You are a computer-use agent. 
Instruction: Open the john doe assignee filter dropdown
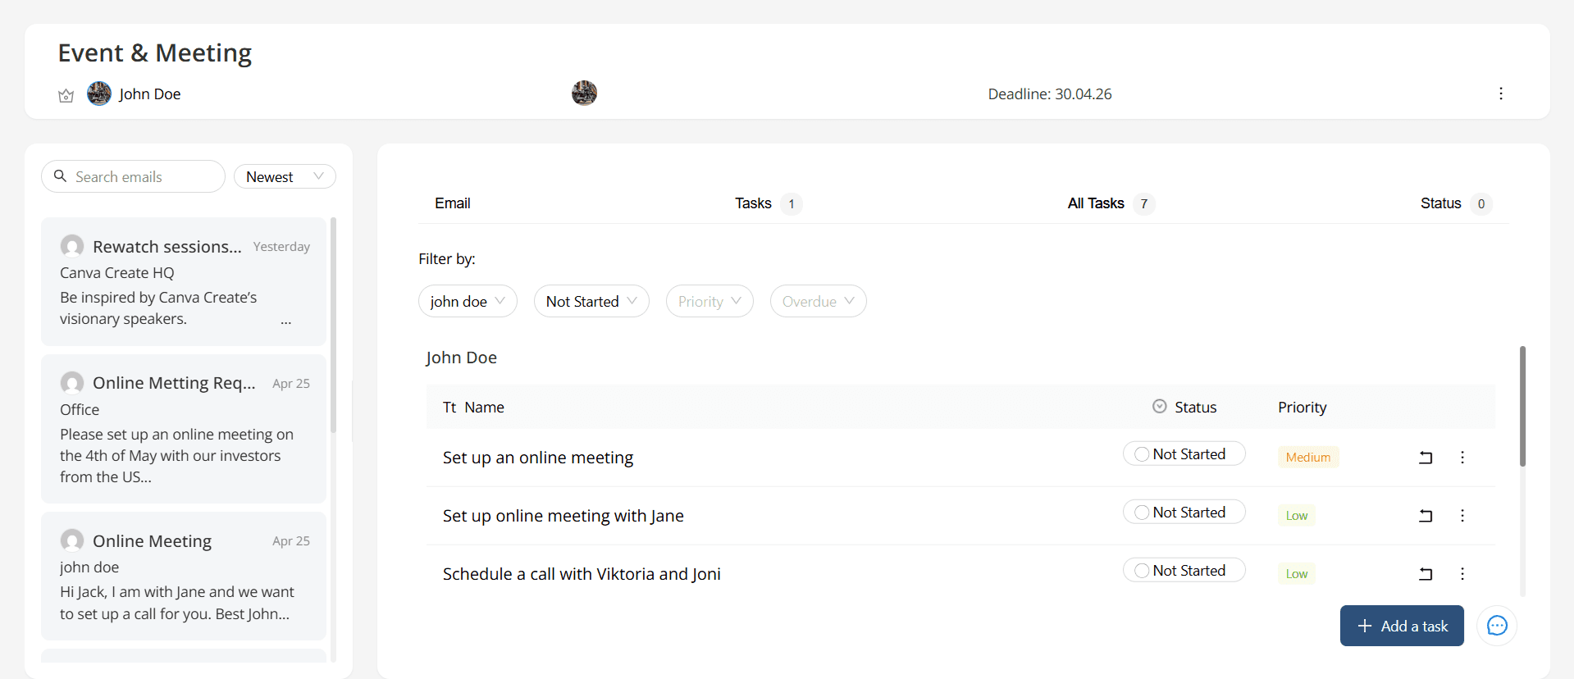468,301
